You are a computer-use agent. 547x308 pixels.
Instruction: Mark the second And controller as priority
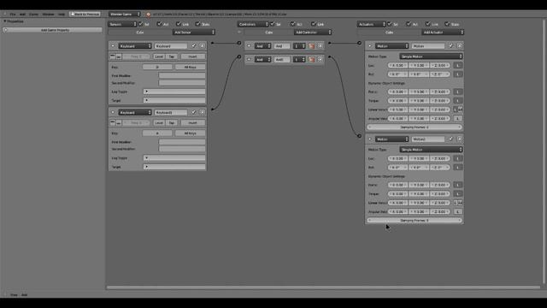click(311, 59)
